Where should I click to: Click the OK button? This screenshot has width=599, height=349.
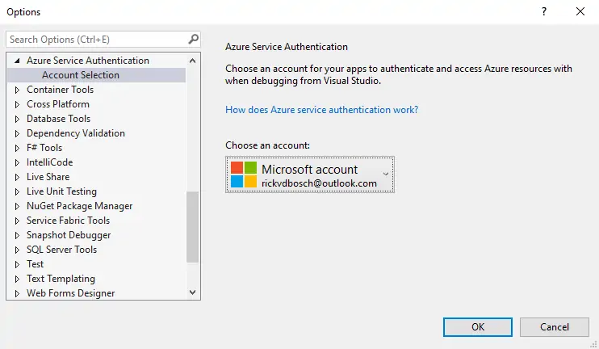tap(478, 327)
